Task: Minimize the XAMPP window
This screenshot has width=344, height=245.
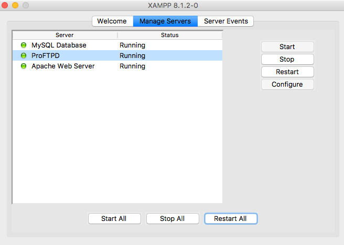Action: [15, 5]
